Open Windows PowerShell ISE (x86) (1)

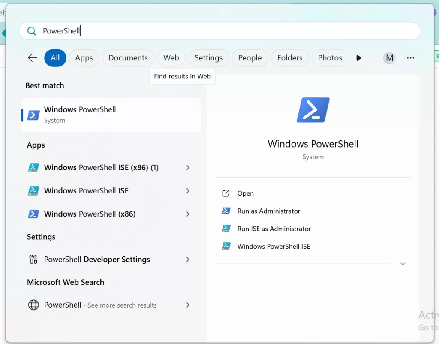[x=101, y=168]
